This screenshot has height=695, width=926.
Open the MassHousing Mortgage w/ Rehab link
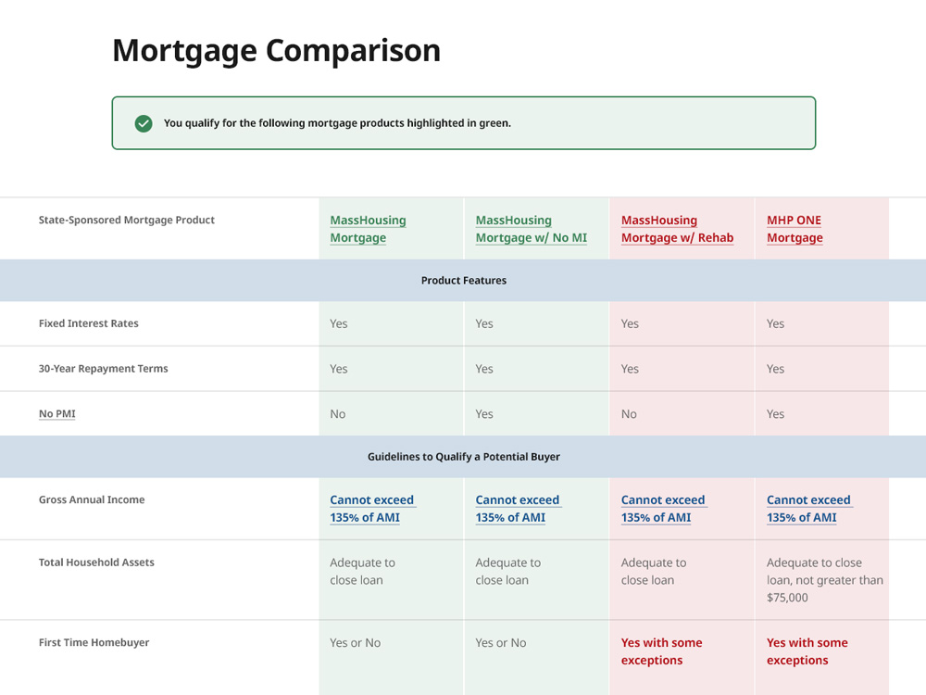coord(677,229)
